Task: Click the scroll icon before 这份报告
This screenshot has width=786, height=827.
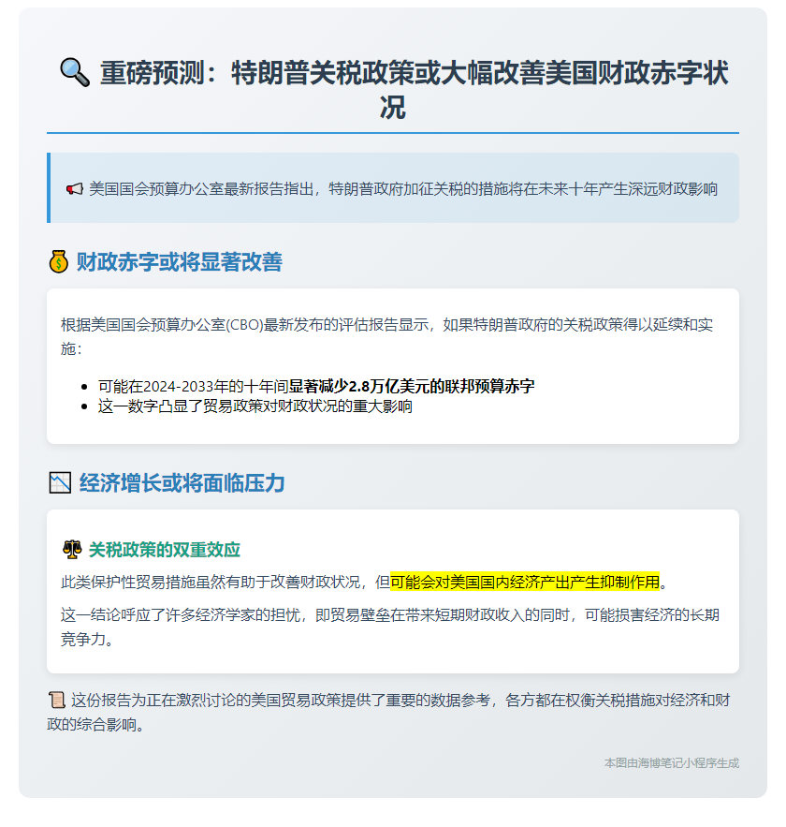Action: tap(56, 699)
